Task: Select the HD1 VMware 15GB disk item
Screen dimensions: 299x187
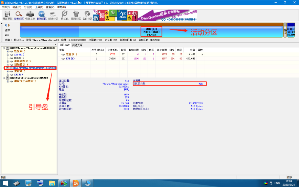Action: [30, 68]
